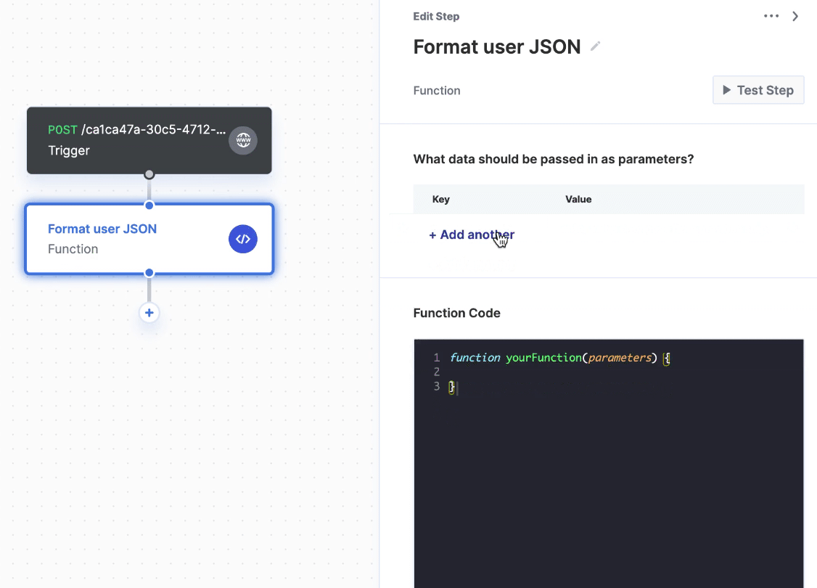Select the Format user JSON node
Image resolution: width=817 pixels, height=588 pixels.
149,239
